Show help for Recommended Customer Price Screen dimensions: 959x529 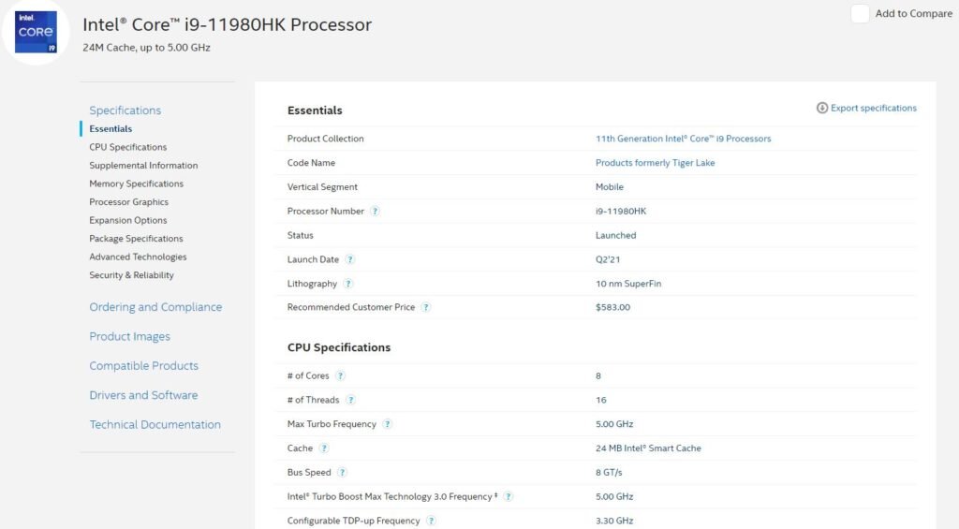tap(426, 307)
